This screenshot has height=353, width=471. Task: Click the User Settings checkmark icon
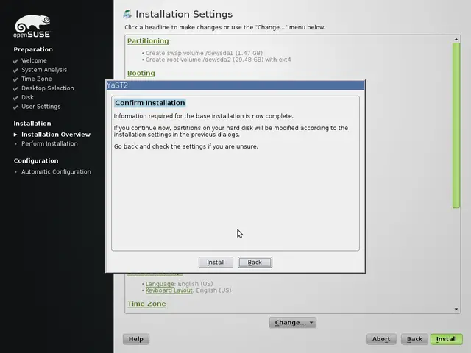[15, 107]
